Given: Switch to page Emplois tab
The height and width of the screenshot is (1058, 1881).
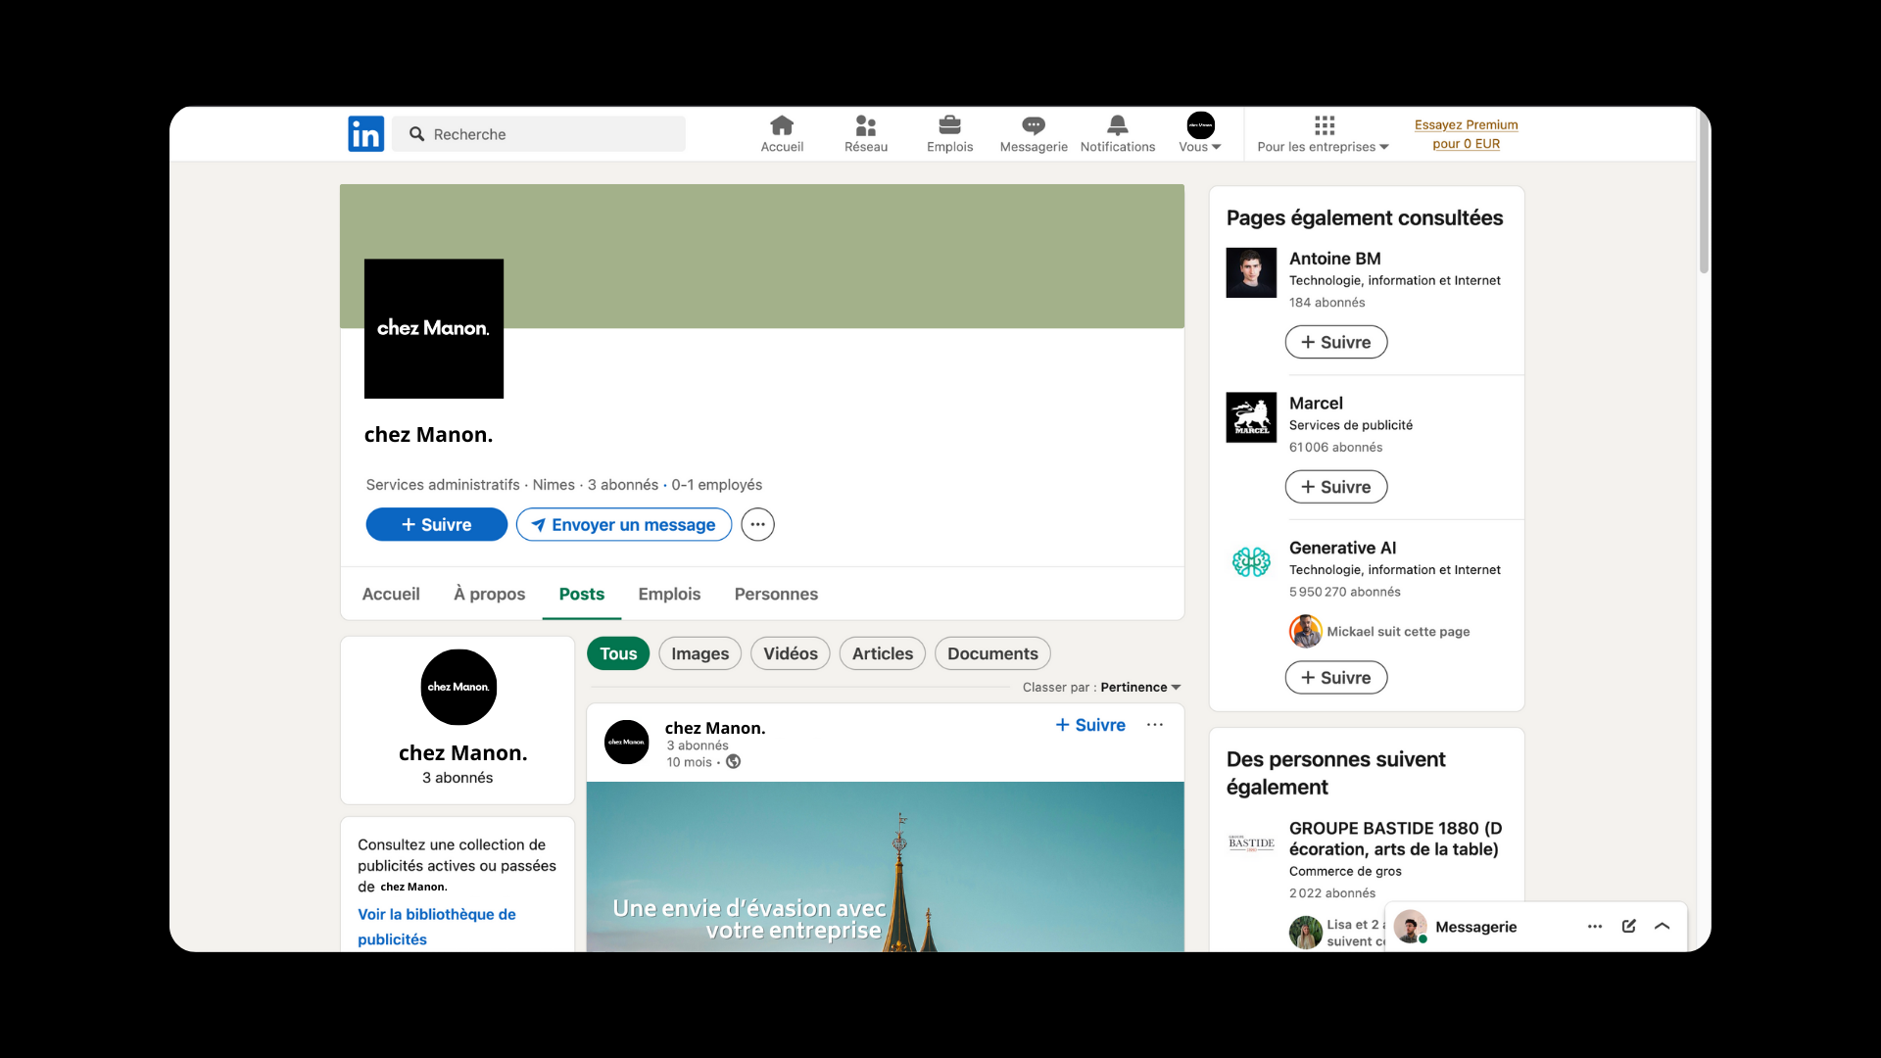Looking at the screenshot, I should [x=669, y=594].
